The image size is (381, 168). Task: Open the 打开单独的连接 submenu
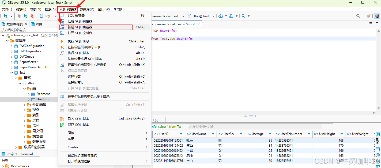pyautogui.click(x=104, y=161)
